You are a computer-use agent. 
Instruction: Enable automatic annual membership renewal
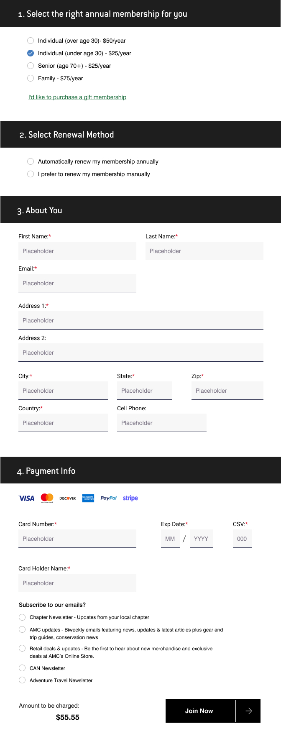point(31,161)
